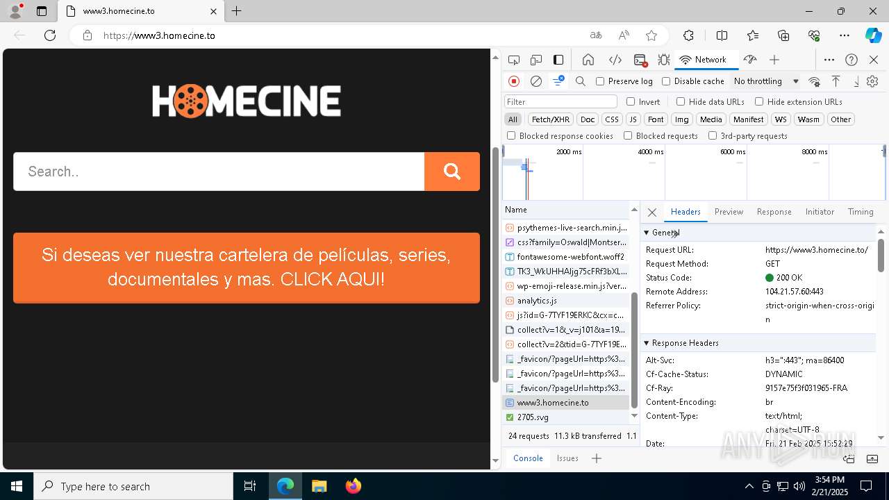Open network conditions wifi-gear icon
889x500 pixels.
814,81
